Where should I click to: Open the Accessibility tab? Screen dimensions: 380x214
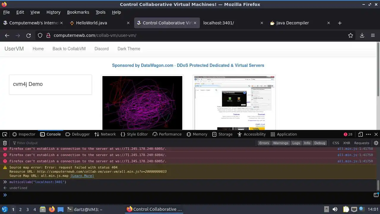(x=251, y=134)
